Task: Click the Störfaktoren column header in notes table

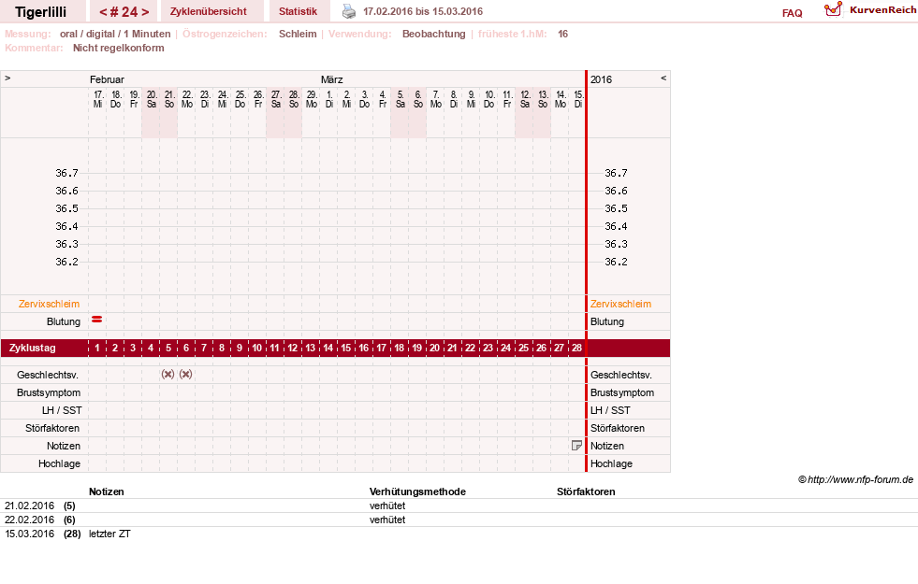Action: coord(586,491)
